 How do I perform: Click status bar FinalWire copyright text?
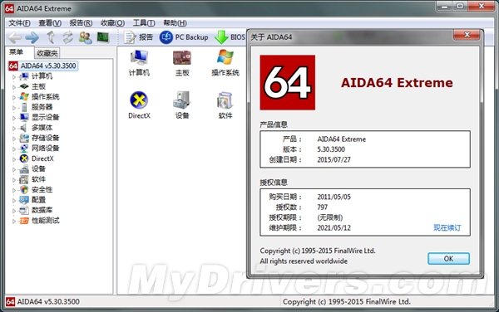347,301
